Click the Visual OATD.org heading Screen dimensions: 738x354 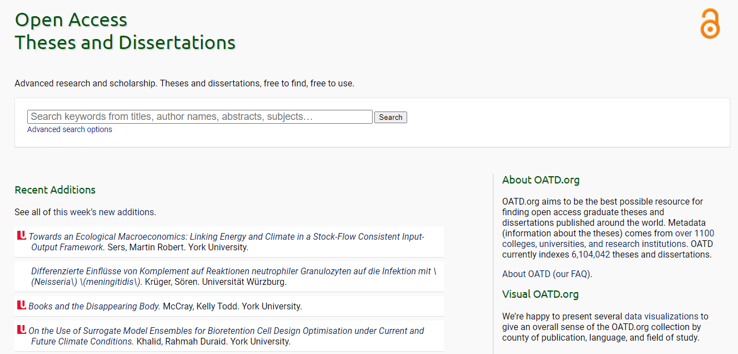(540, 294)
